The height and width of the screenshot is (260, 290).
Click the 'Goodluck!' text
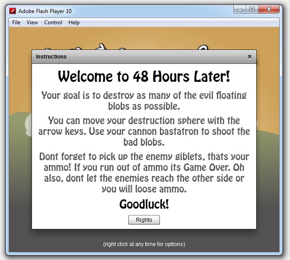coord(144,204)
